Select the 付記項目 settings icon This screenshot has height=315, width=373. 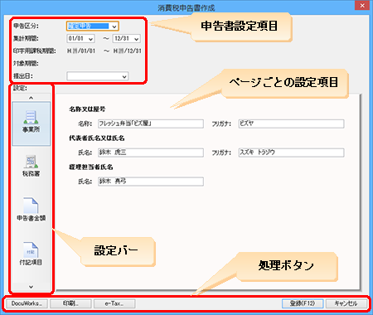point(31,254)
